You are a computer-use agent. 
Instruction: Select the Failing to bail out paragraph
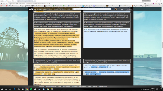pos(107,73)
